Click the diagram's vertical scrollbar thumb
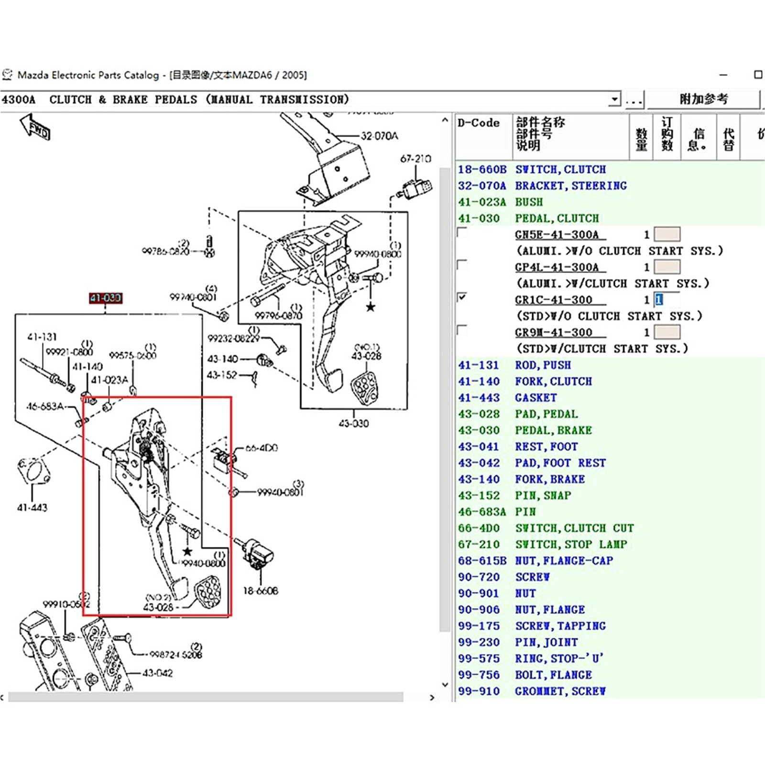The image size is (765, 765). pos(445,399)
